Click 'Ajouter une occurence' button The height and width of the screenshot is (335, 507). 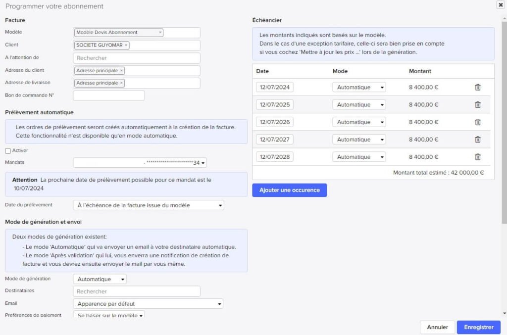point(289,190)
